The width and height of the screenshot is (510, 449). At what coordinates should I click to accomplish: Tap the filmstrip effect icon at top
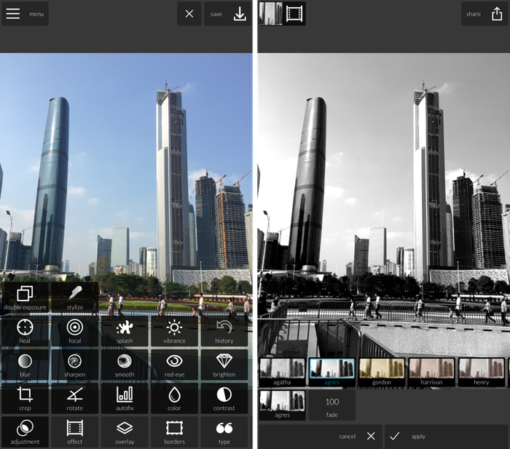tap(294, 14)
